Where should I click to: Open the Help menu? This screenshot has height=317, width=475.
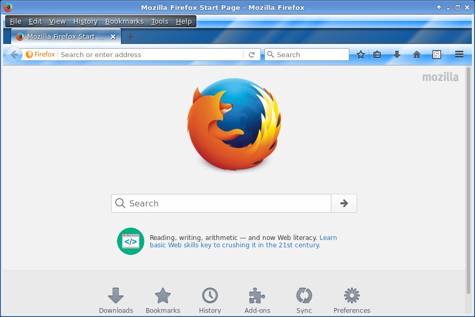pos(184,21)
